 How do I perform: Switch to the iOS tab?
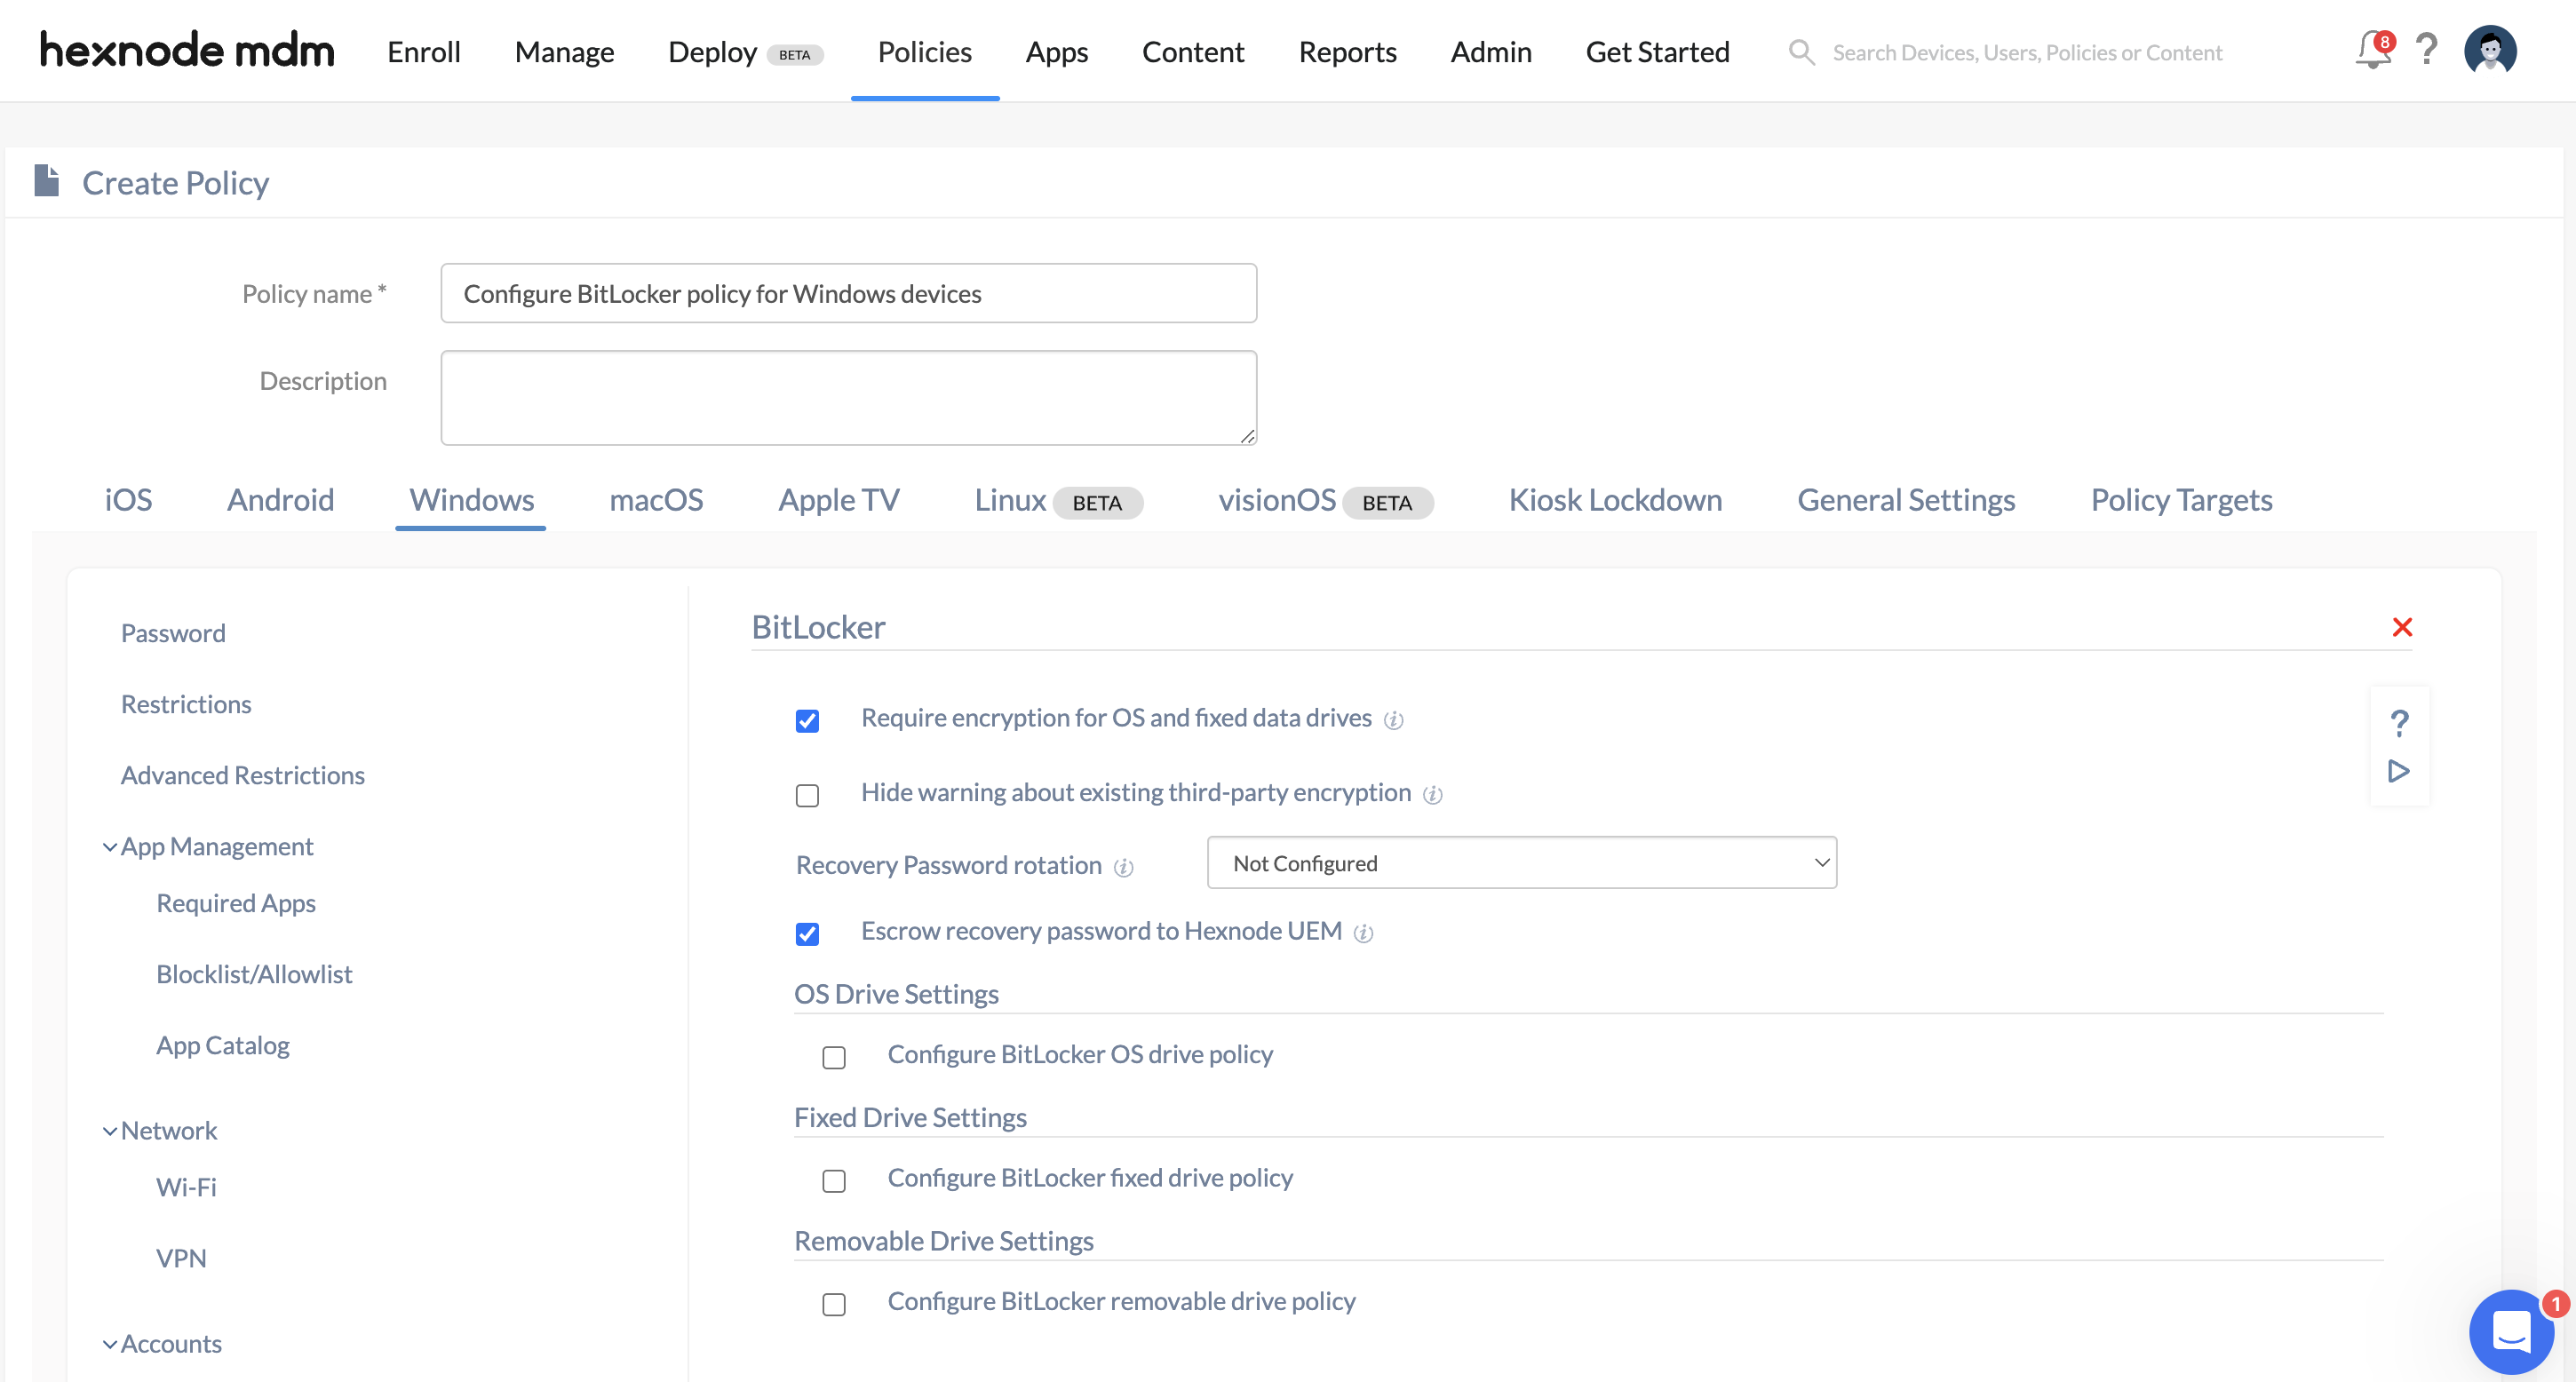tap(128, 499)
